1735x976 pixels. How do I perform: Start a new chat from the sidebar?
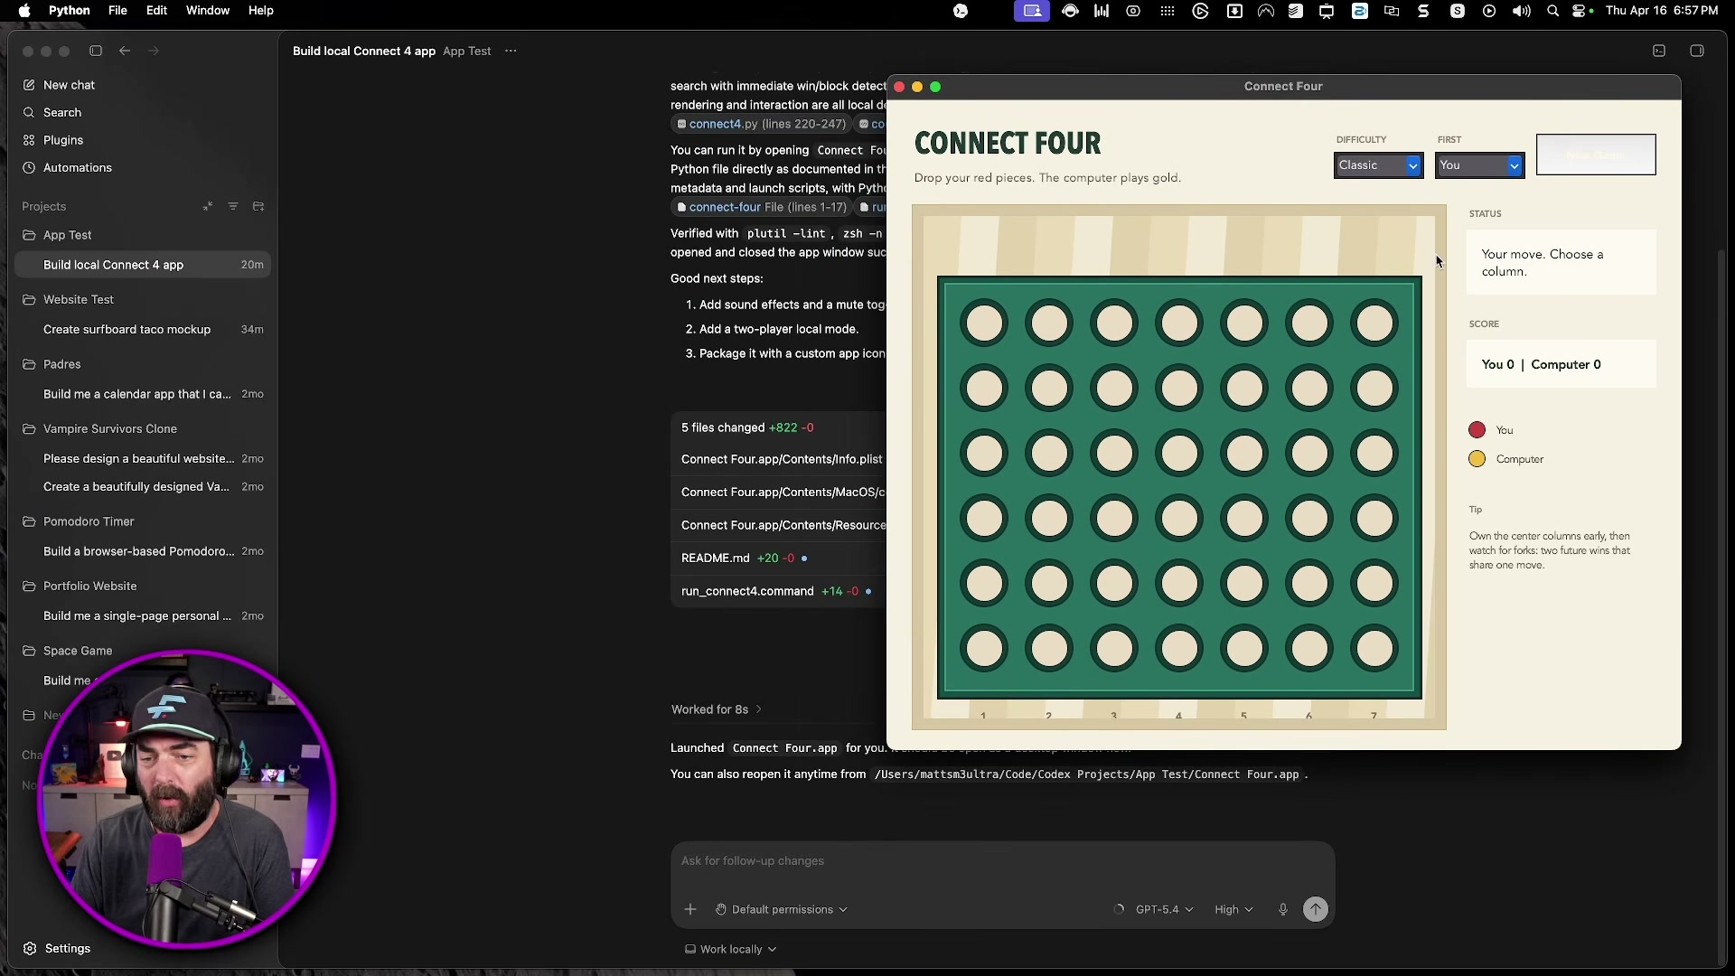[x=68, y=85]
